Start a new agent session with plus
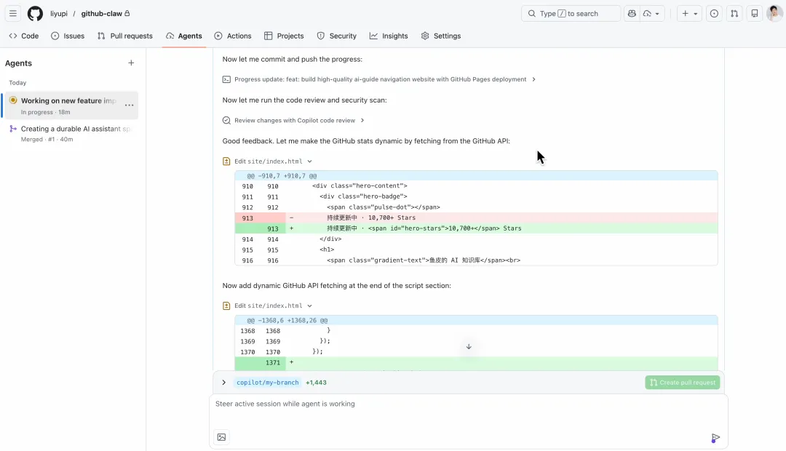The image size is (786, 451). point(131,63)
